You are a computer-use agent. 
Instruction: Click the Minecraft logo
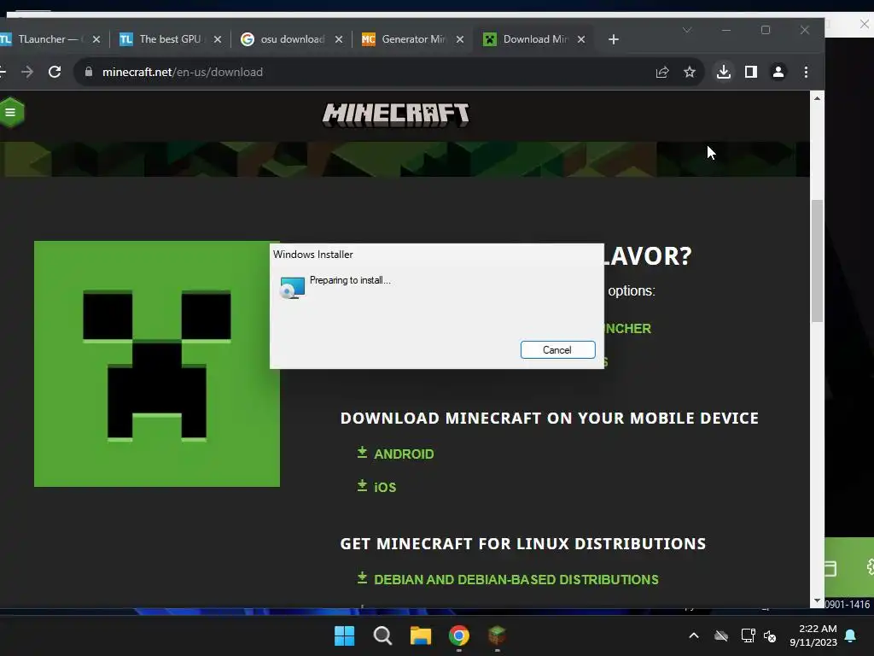(x=396, y=115)
